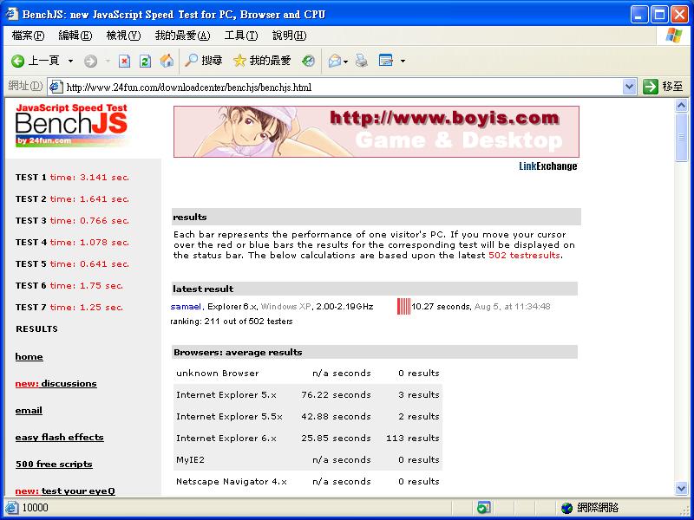Click the green Go (移至) button
Viewport: 694px width, 520px height.
coord(663,87)
